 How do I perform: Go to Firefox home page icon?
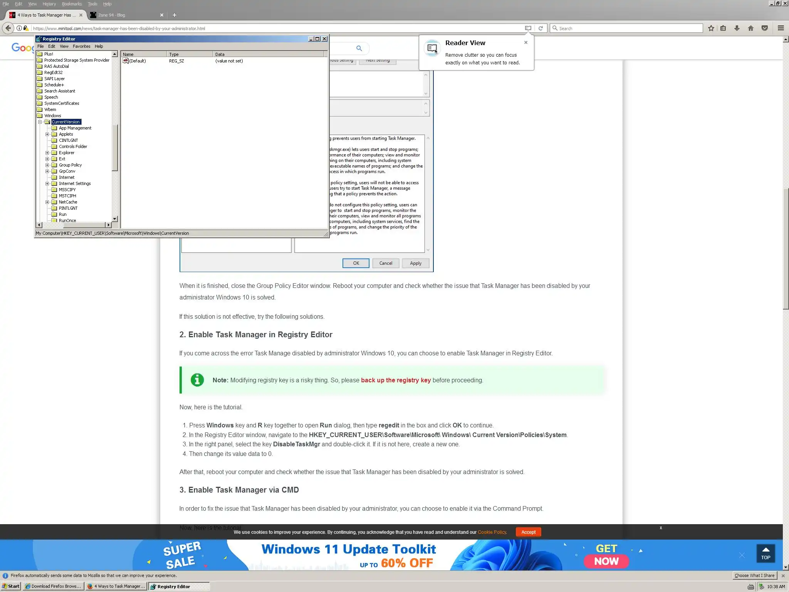pyautogui.click(x=750, y=28)
